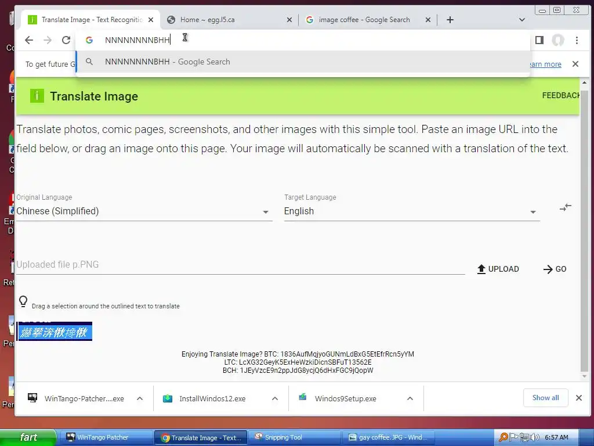594x446 pixels.
Task: Click the LTC donation address text
Action: click(x=305, y=362)
